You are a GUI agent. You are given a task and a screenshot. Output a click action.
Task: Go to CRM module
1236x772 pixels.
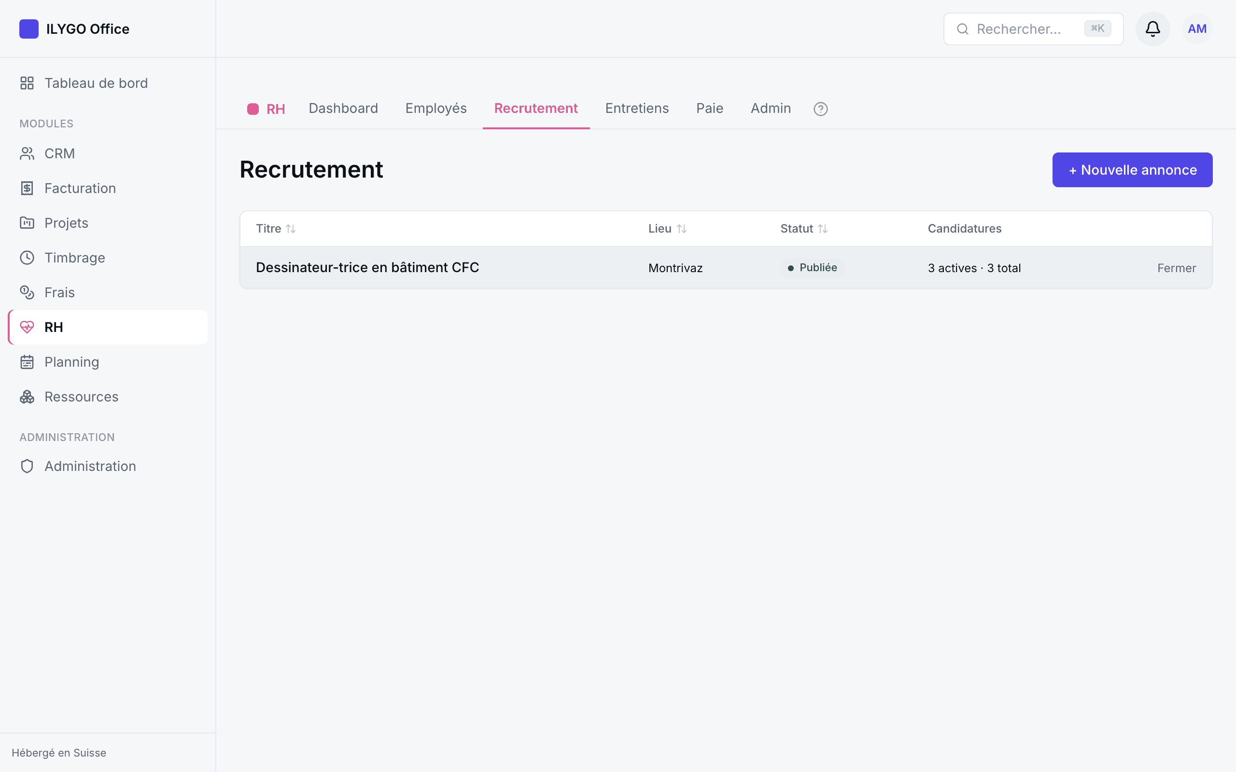pos(108,154)
